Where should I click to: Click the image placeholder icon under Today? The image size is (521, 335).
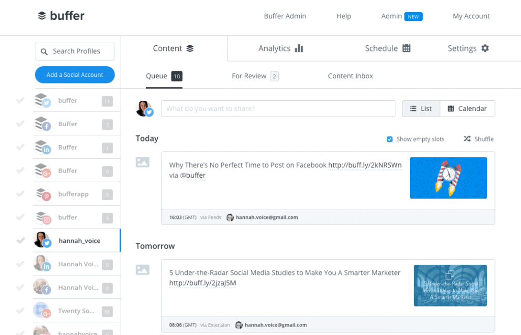(142, 162)
